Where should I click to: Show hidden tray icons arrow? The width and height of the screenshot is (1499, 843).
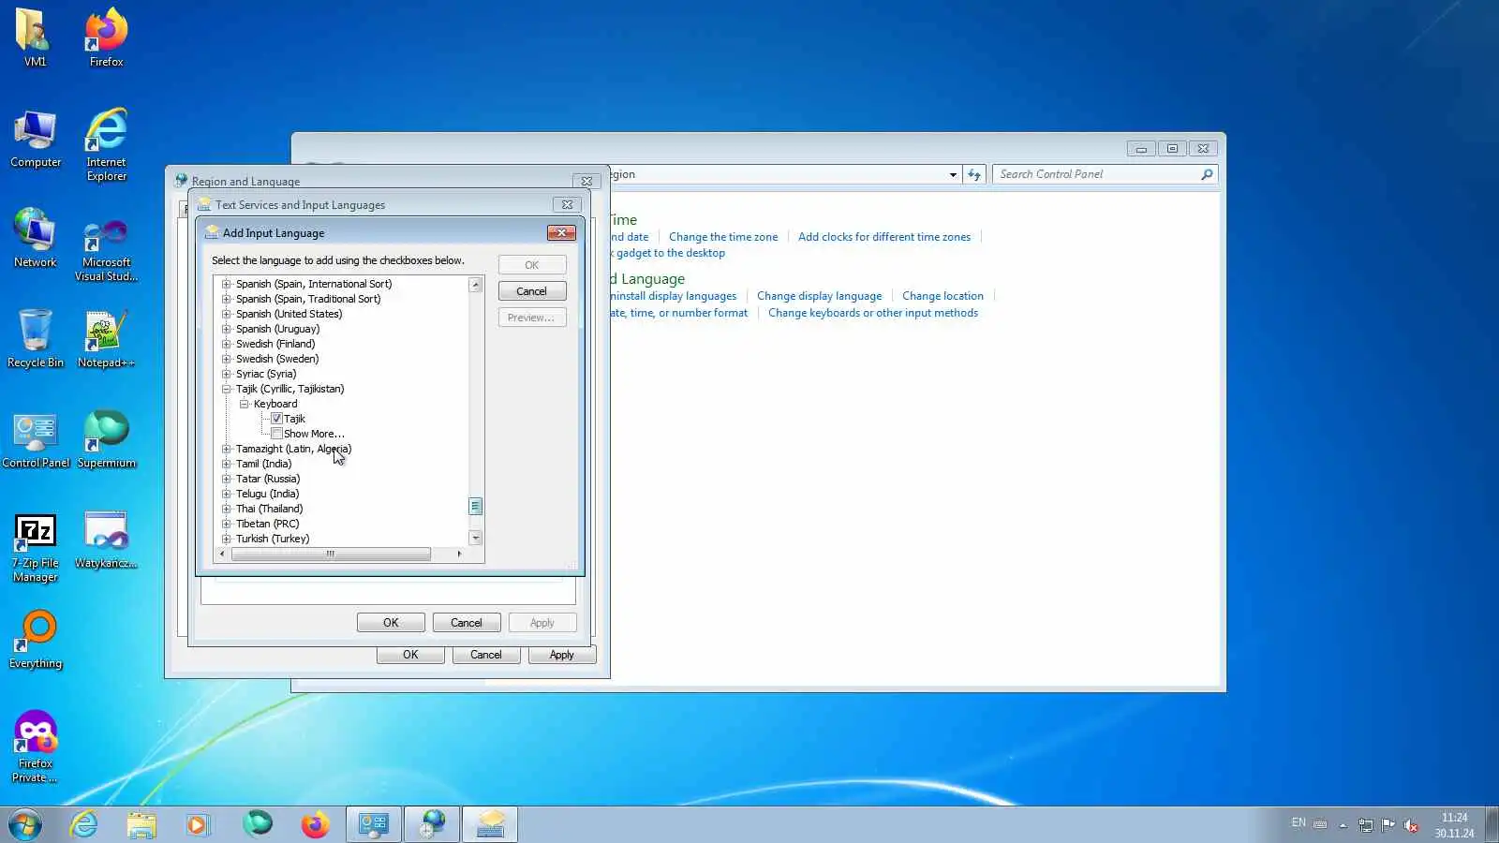tap(1343, 825)
